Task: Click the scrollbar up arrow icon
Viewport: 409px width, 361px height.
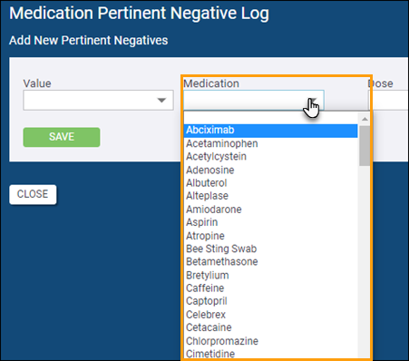Action: tap(365, 119)
